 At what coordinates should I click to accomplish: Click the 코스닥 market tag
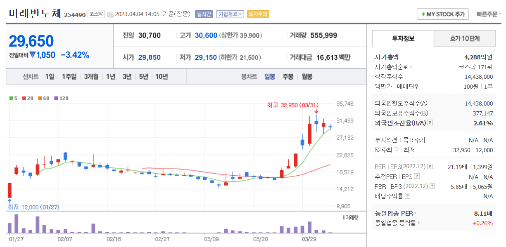click(x=96, y=14)
